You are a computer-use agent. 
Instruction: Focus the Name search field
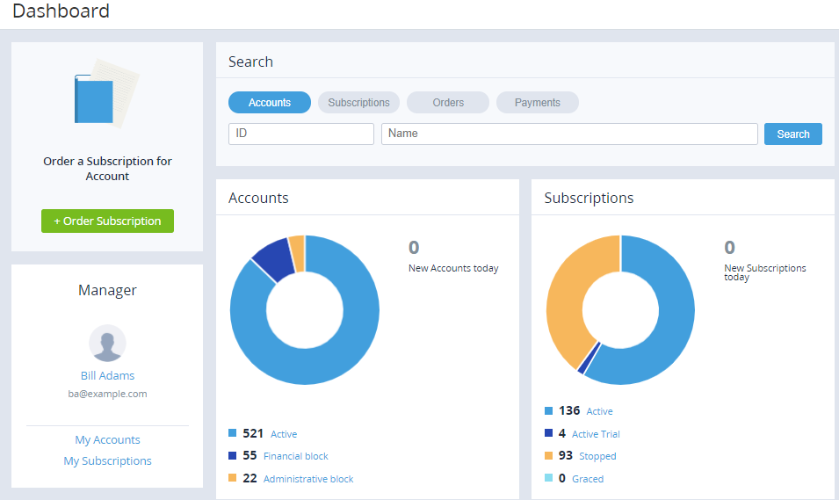[x=569, y=134]
